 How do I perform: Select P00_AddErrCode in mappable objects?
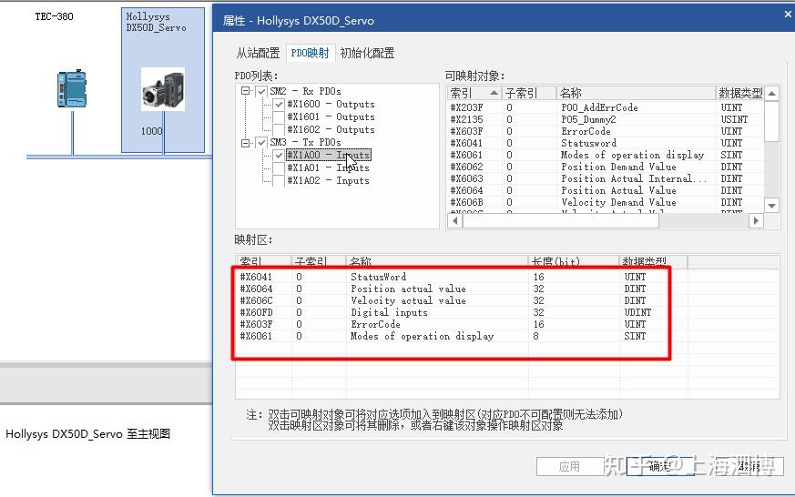click(606, 107)
